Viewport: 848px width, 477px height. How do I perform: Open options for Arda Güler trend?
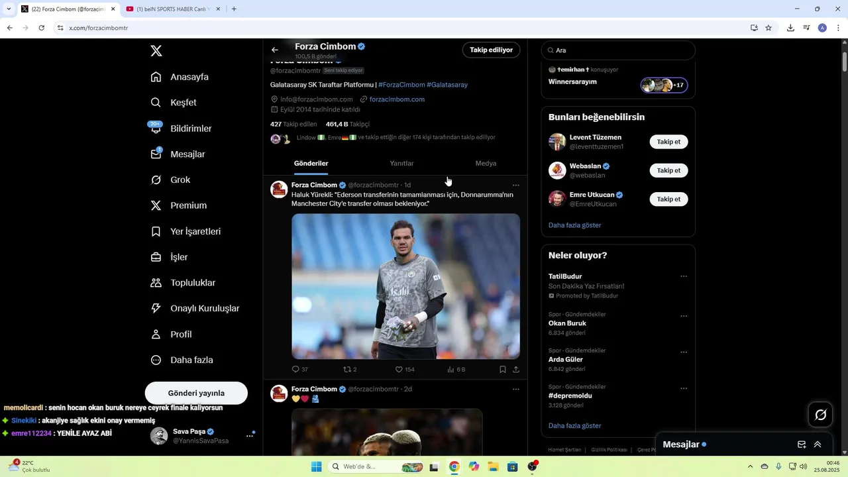684,352
